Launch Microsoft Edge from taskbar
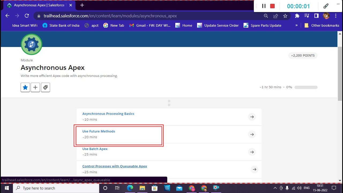This screenshot has height=193, width=343. (x=130, y=188)
